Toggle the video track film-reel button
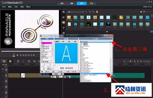 (6, 70)
